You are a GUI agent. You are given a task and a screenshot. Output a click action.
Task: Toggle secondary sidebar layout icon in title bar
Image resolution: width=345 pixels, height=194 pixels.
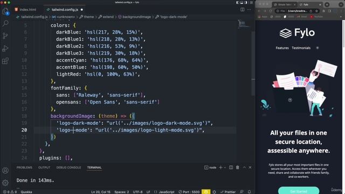[x=246, y=2]
